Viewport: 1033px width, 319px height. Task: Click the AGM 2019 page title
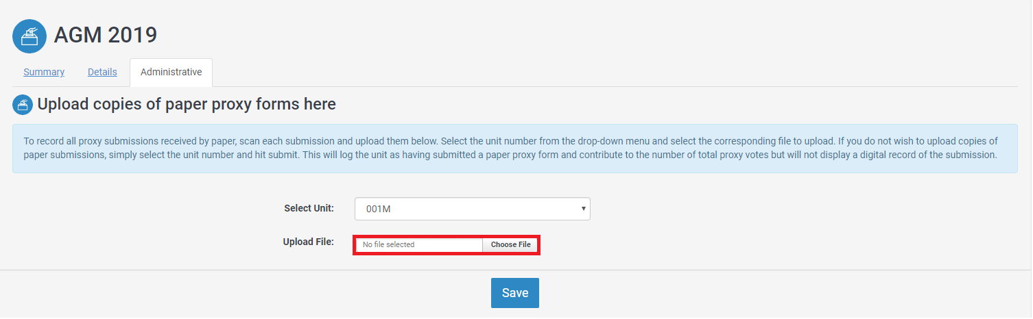click(x=106, y=35)
